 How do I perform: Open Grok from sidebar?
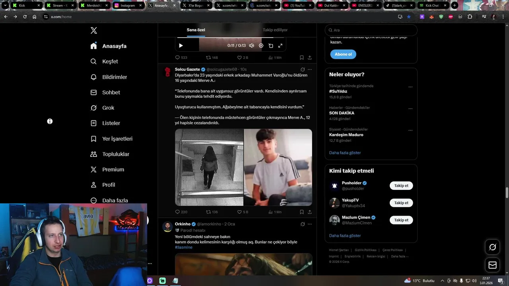102,108
